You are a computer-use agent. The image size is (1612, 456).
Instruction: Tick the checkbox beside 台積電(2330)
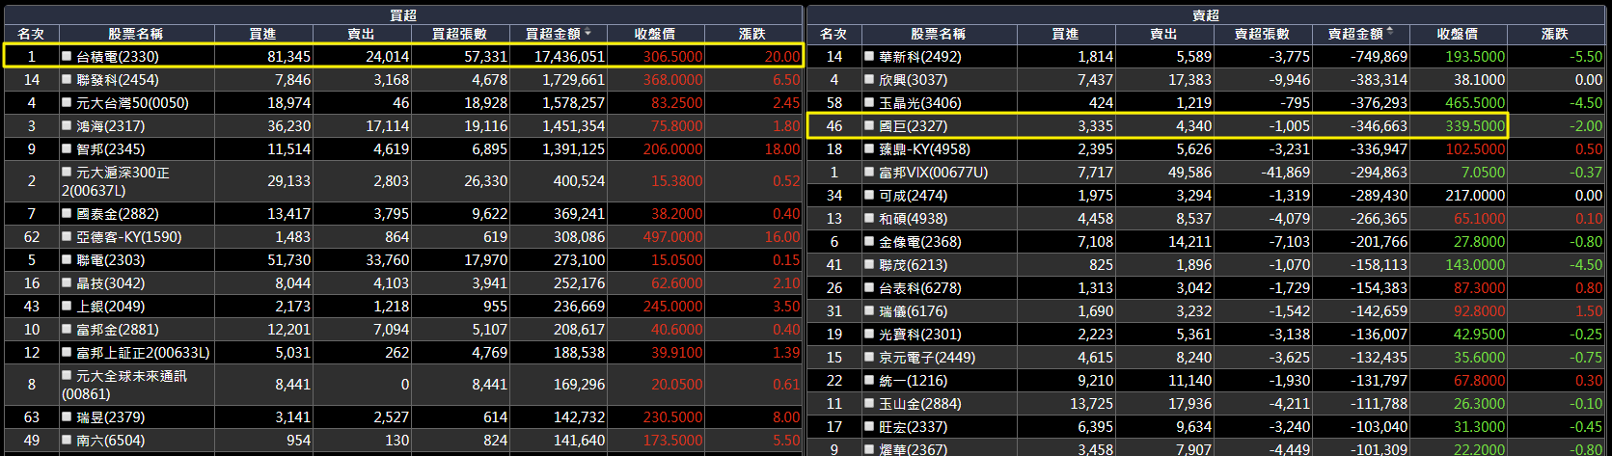(67, 57)
